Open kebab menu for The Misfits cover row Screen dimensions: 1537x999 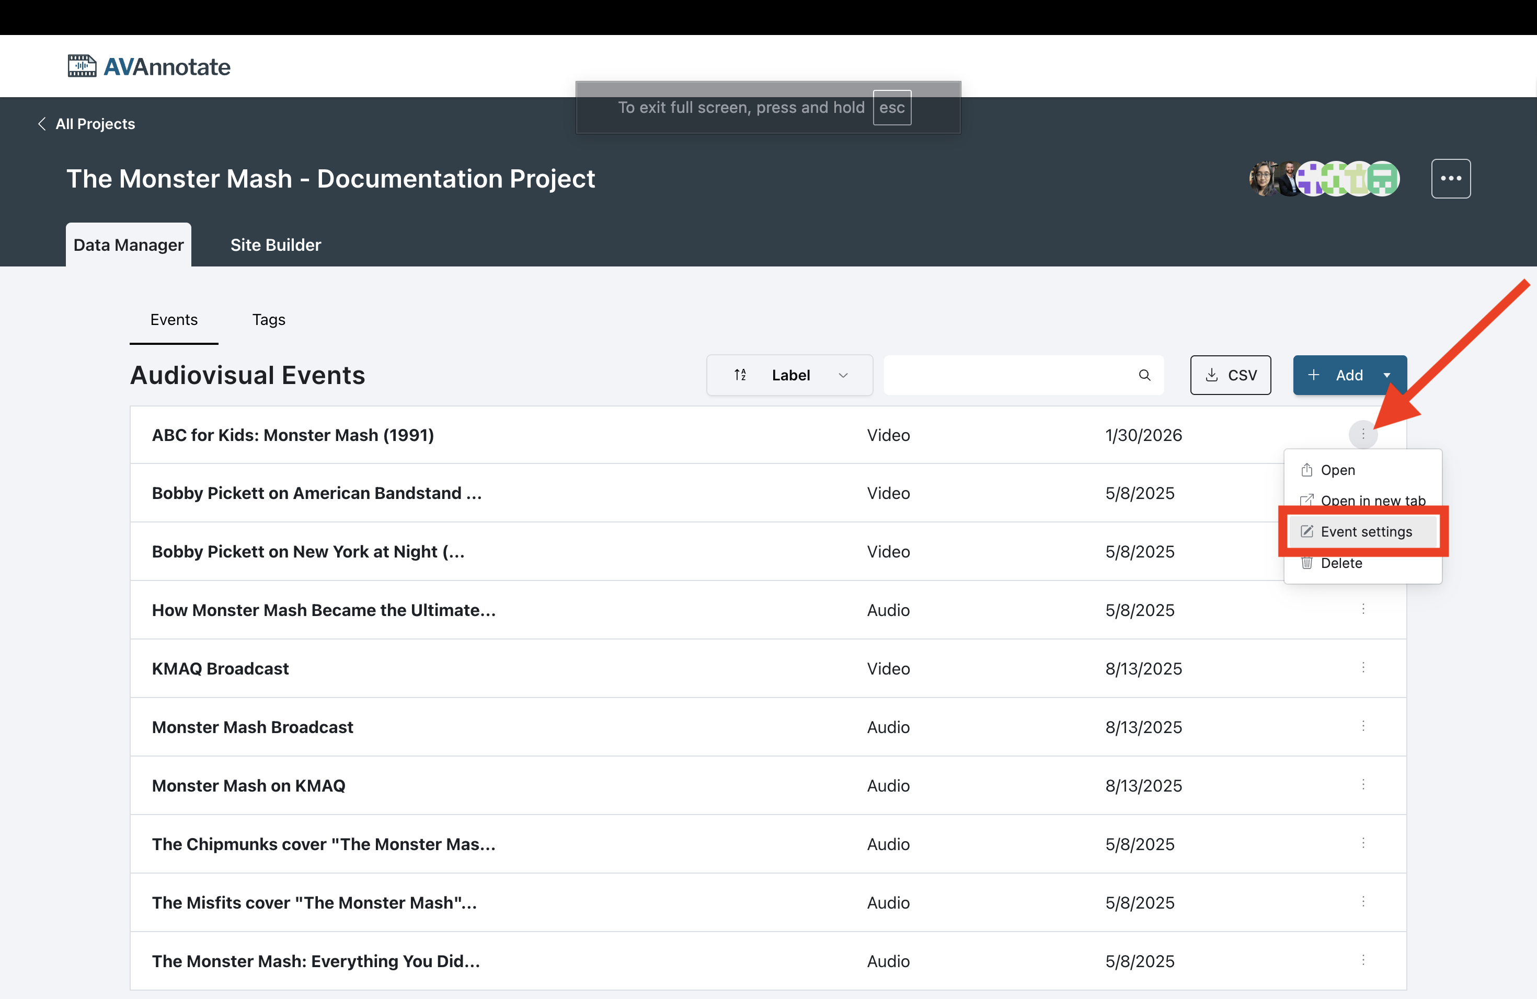coord(1362,901)
